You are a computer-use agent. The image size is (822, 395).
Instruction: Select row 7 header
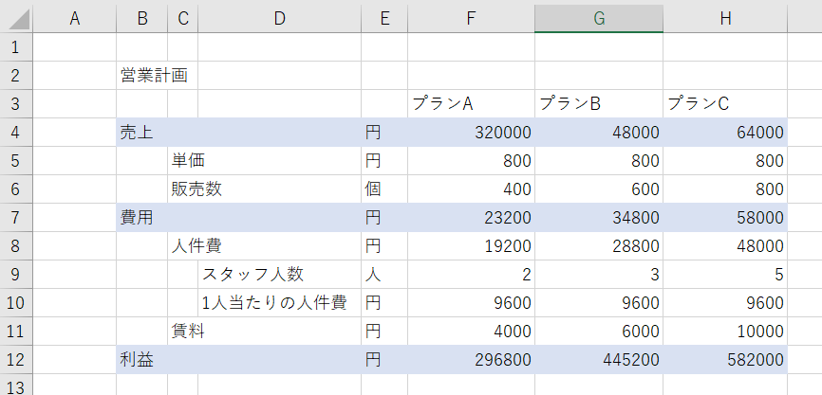(x=16, y=217)
